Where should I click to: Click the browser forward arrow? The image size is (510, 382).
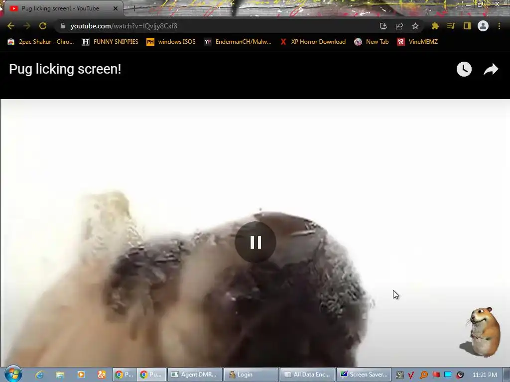27,26
